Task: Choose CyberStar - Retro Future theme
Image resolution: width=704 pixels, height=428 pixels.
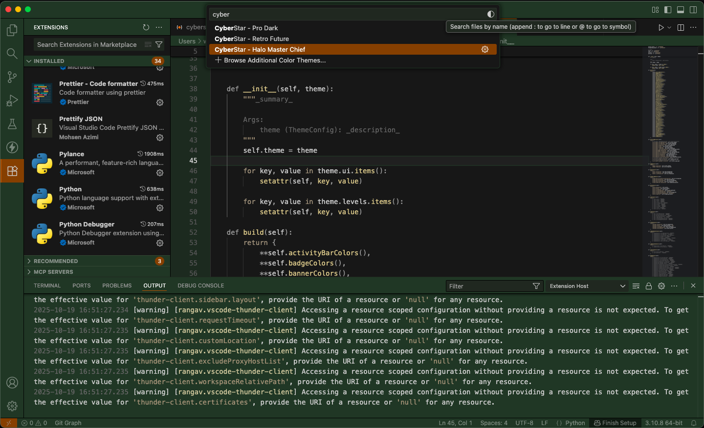Action: (352, 39)
